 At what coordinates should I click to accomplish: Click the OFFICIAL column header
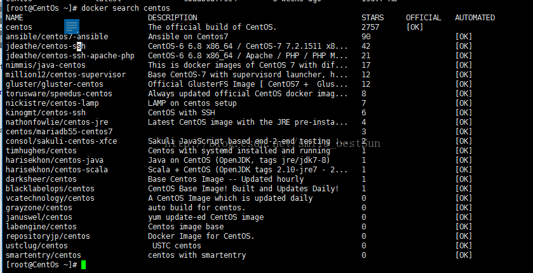pyautogui.click(x=424, y=18)
